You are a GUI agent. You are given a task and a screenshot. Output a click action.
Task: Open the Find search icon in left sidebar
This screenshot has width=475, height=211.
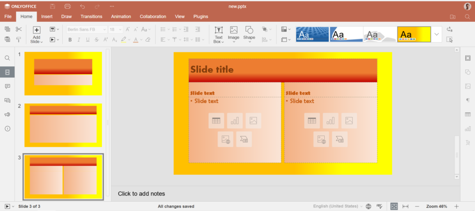tap(7, 58)
